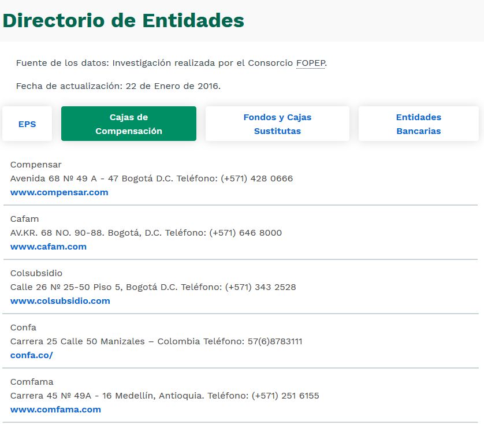The height and width of the screenshot is (424, 484).
Task: Click the FOPEP abbreviation in source line
Action: coord(311,63)
